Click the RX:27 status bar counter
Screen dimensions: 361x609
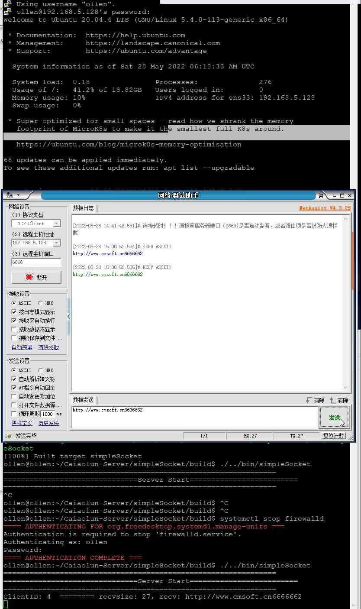250,436
